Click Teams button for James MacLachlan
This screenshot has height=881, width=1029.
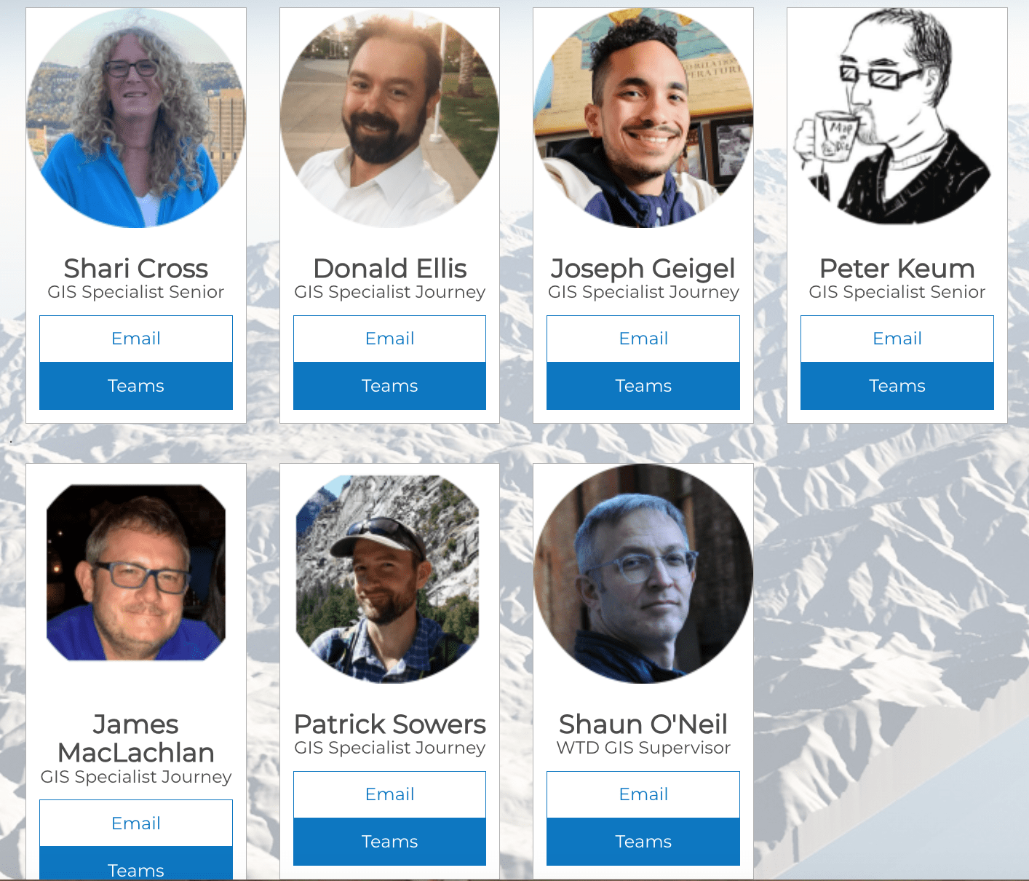coord(136,864)
